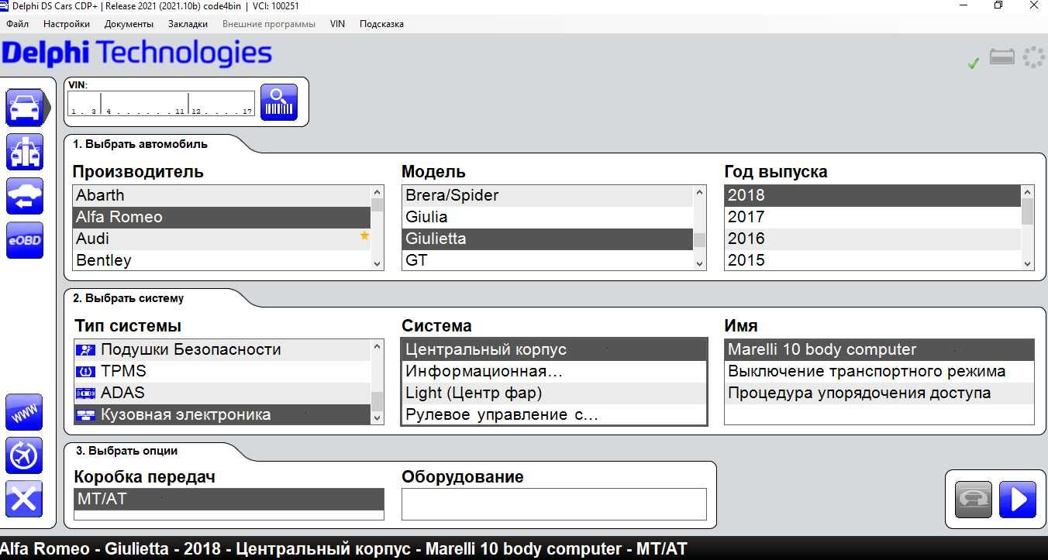
Task: Click the VIN input field
Action: tap(161, 104)
